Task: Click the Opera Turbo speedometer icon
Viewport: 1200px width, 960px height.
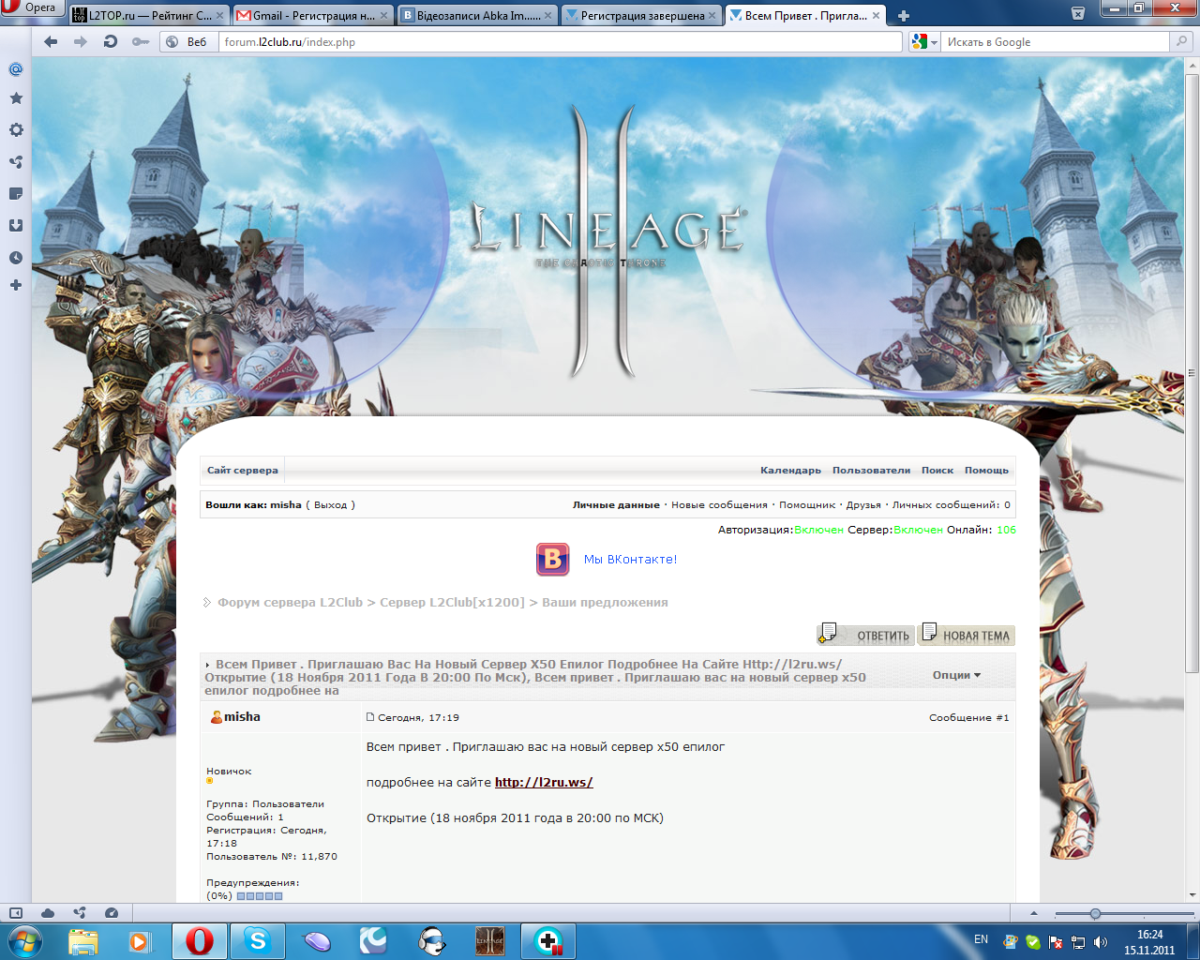Action: click(112, 912)
